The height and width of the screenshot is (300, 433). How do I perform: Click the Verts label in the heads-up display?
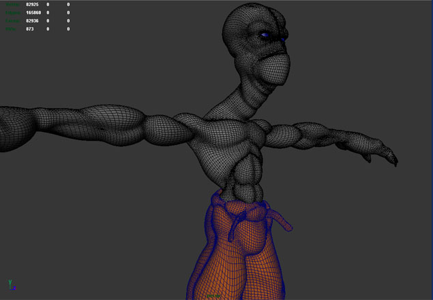pos(13,5)
